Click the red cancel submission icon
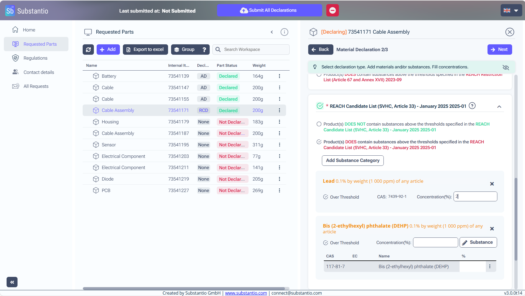 (332, 10)
